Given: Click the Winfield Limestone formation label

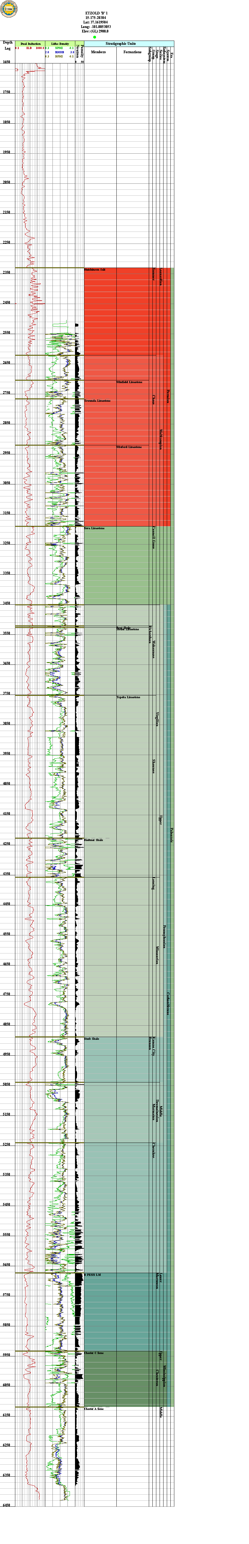Looking at the screenshot, I should pos(129,382).
